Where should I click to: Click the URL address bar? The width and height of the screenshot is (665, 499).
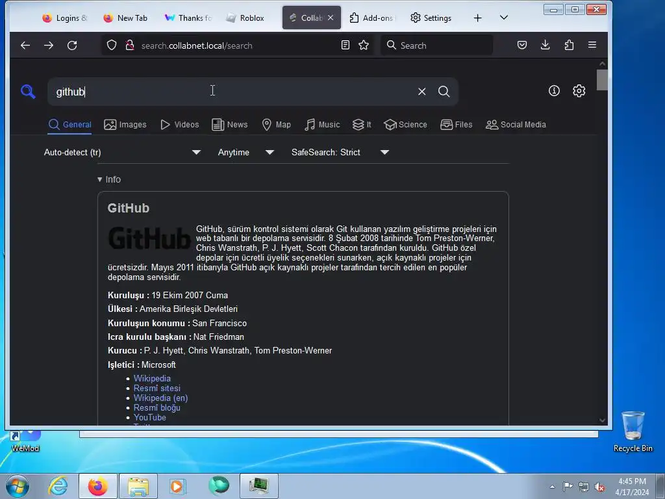point(238,45)
